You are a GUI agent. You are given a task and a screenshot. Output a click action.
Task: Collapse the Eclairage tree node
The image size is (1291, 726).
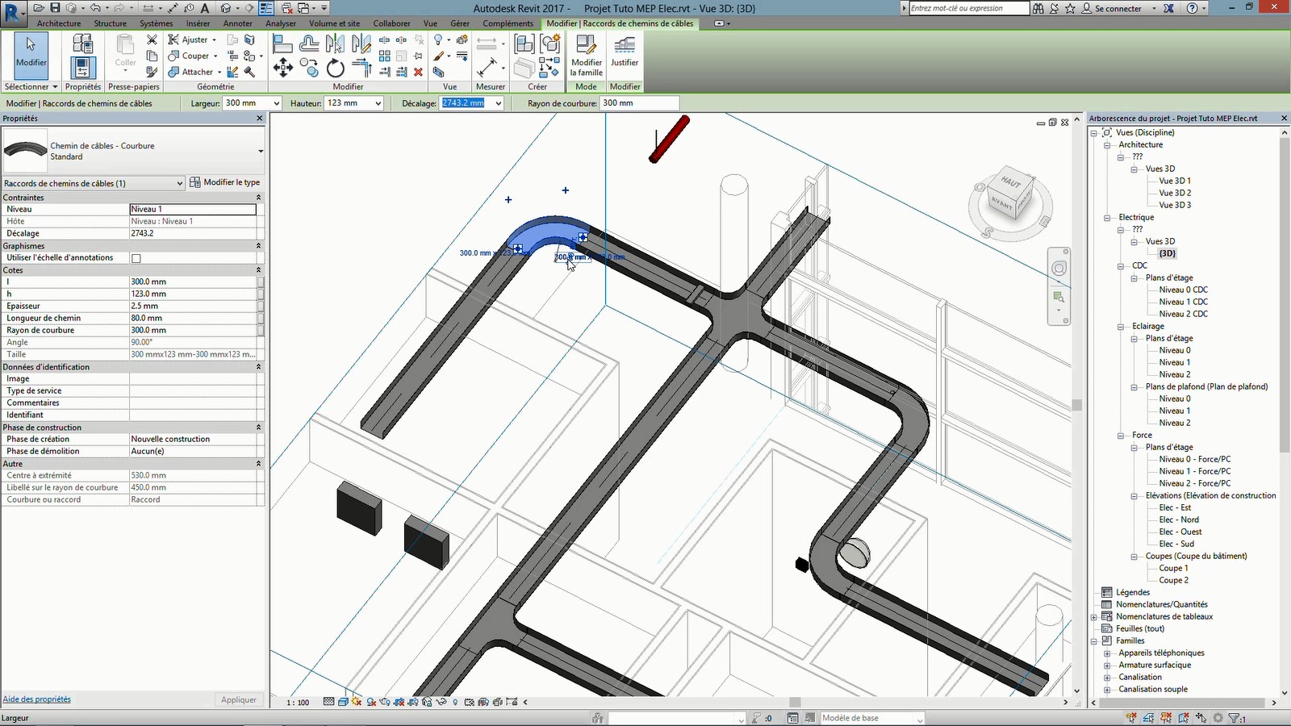click(x=1121, y=326)
